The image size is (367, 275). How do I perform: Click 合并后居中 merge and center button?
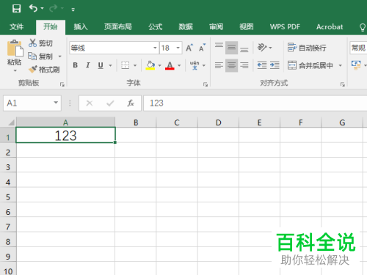point(310,65)
